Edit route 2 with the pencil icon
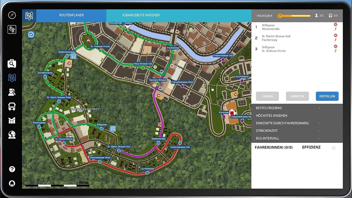 [335, 40]
